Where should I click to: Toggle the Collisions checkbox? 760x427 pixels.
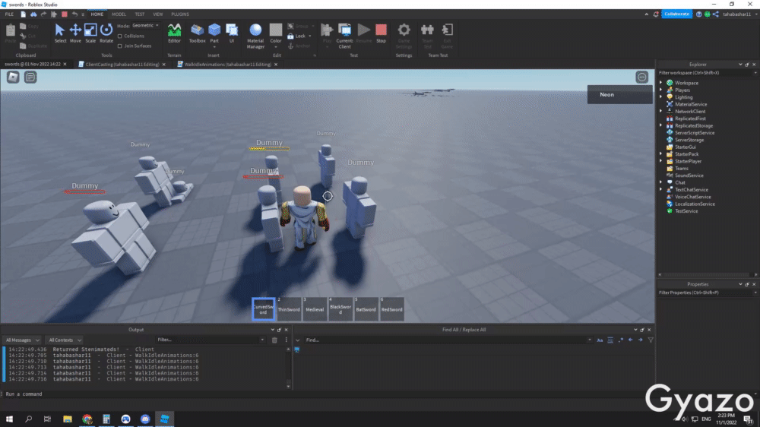pyautogui.click(x=120, y=36)
